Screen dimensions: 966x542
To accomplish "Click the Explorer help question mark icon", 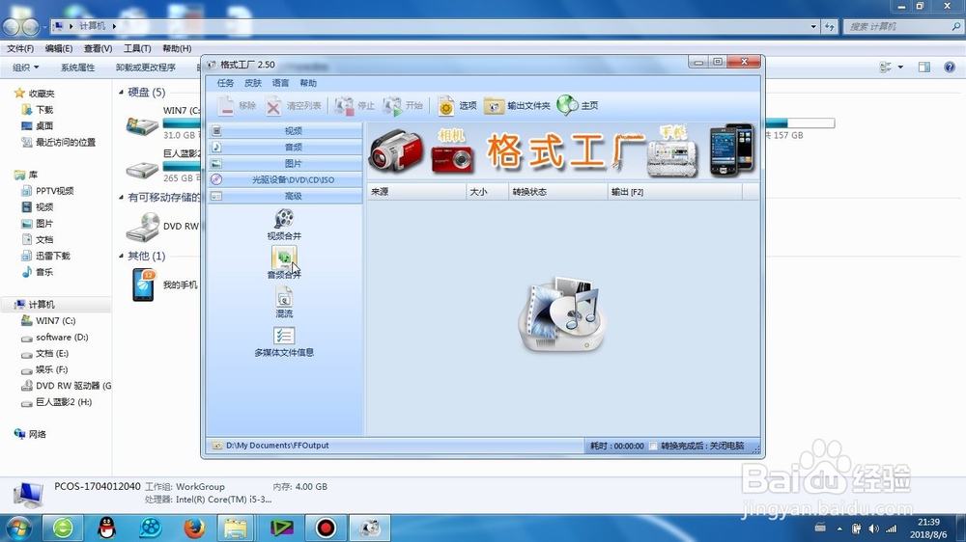I will click(950, 68).
